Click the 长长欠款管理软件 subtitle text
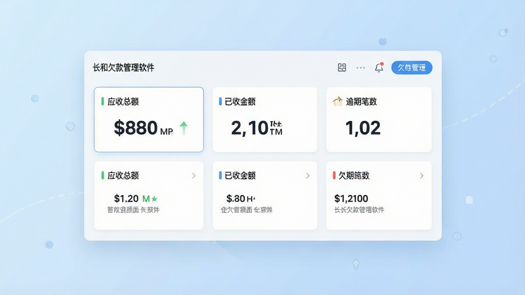Screen dimensions: 525x295 (x=359, y=210)
